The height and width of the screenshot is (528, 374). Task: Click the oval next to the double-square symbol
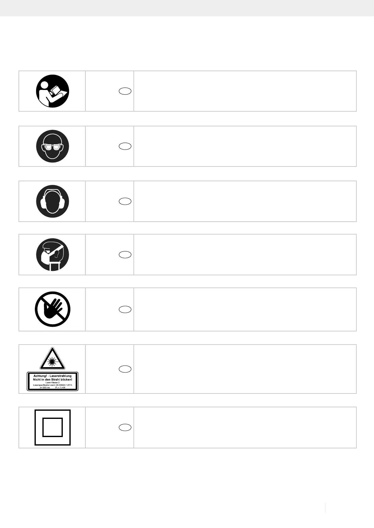coord(125,427)
